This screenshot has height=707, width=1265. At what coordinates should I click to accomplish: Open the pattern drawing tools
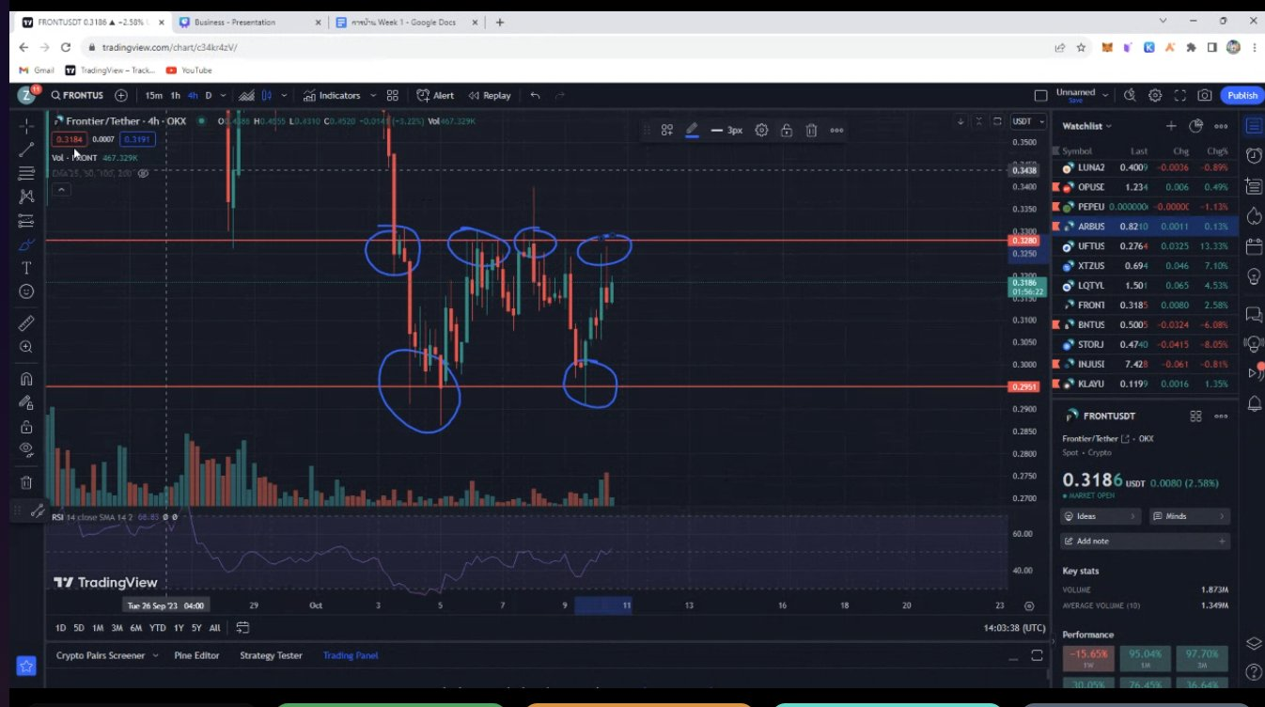pyautogui.click(x=26, y=196)
